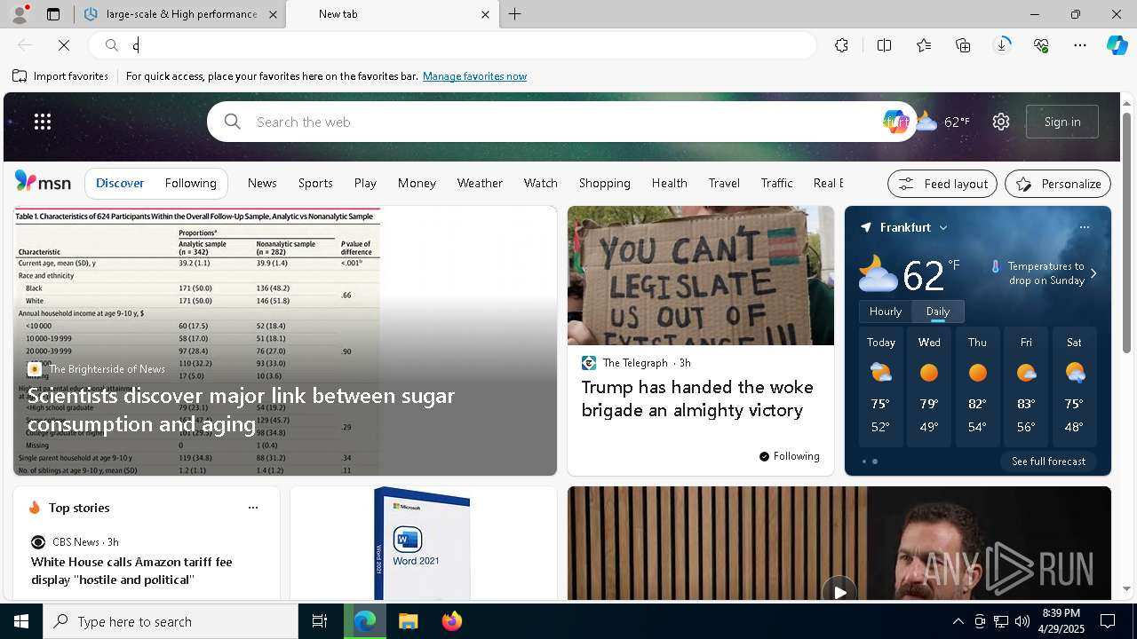Screen dimensions: 1137x639
Task: Open Browser essentials heart icon
Action: point(1041,45)
